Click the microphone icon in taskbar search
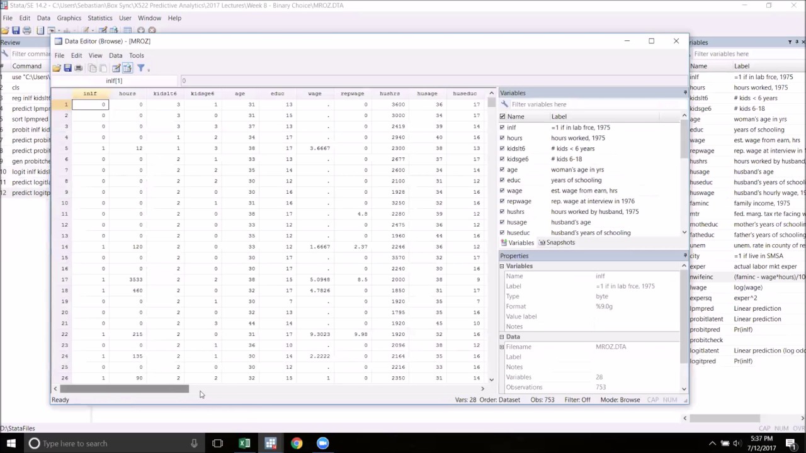The width and height of the screenshot is (806, 453). tap(194, 444)
